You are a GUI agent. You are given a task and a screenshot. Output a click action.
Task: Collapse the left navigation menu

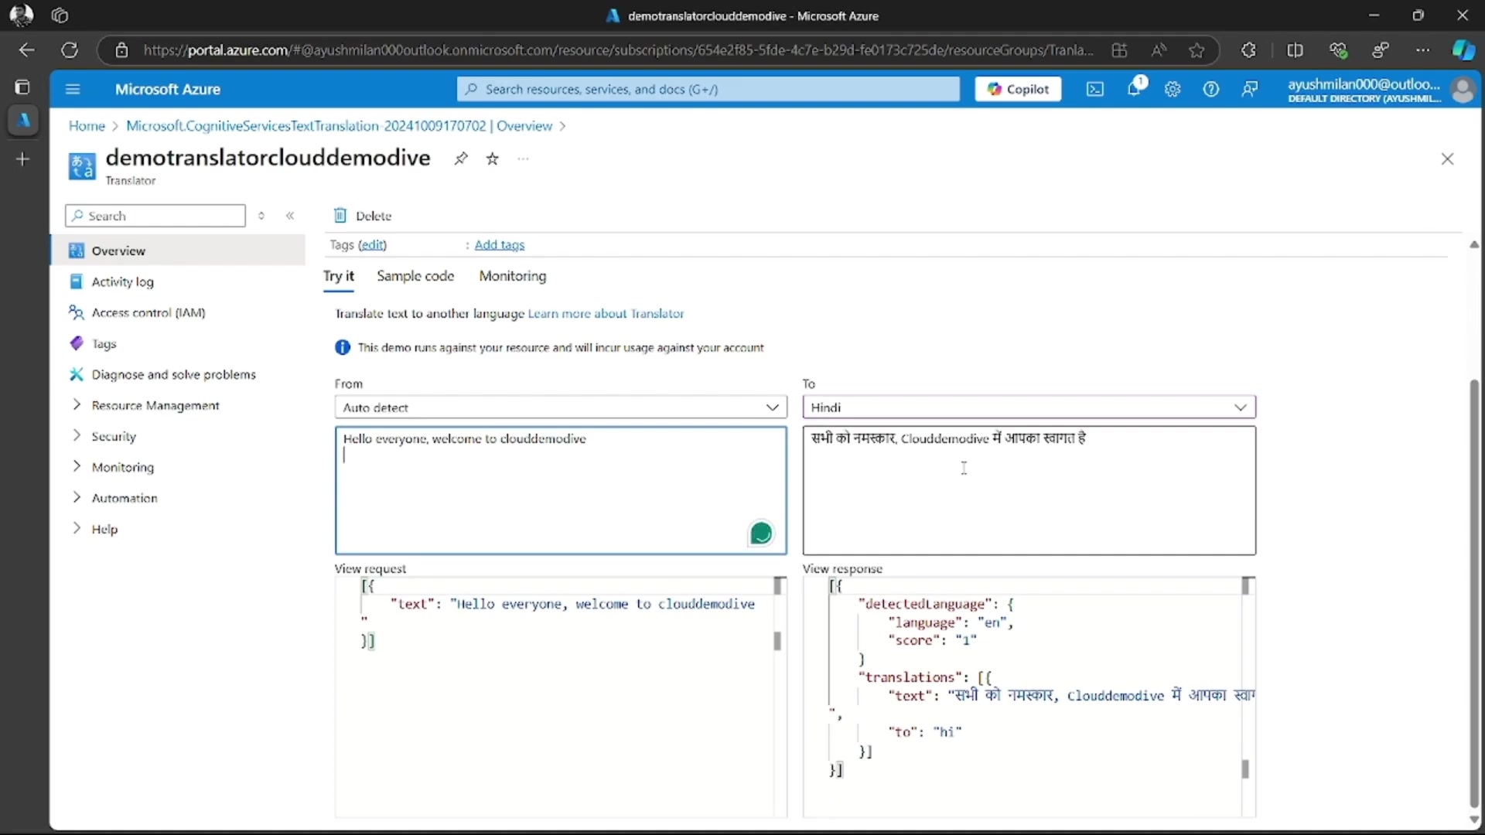click(290, 216)
